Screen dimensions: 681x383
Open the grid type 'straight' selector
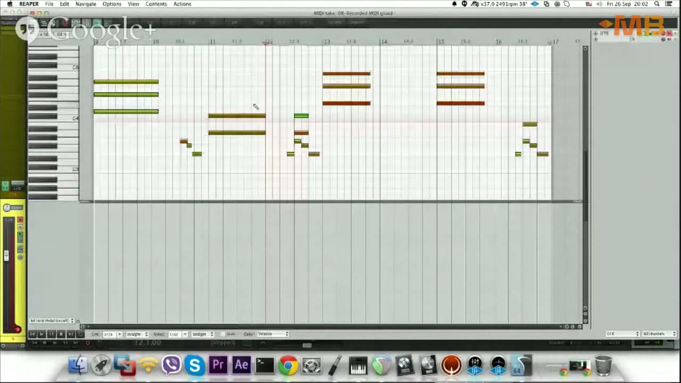coord(137,334)
